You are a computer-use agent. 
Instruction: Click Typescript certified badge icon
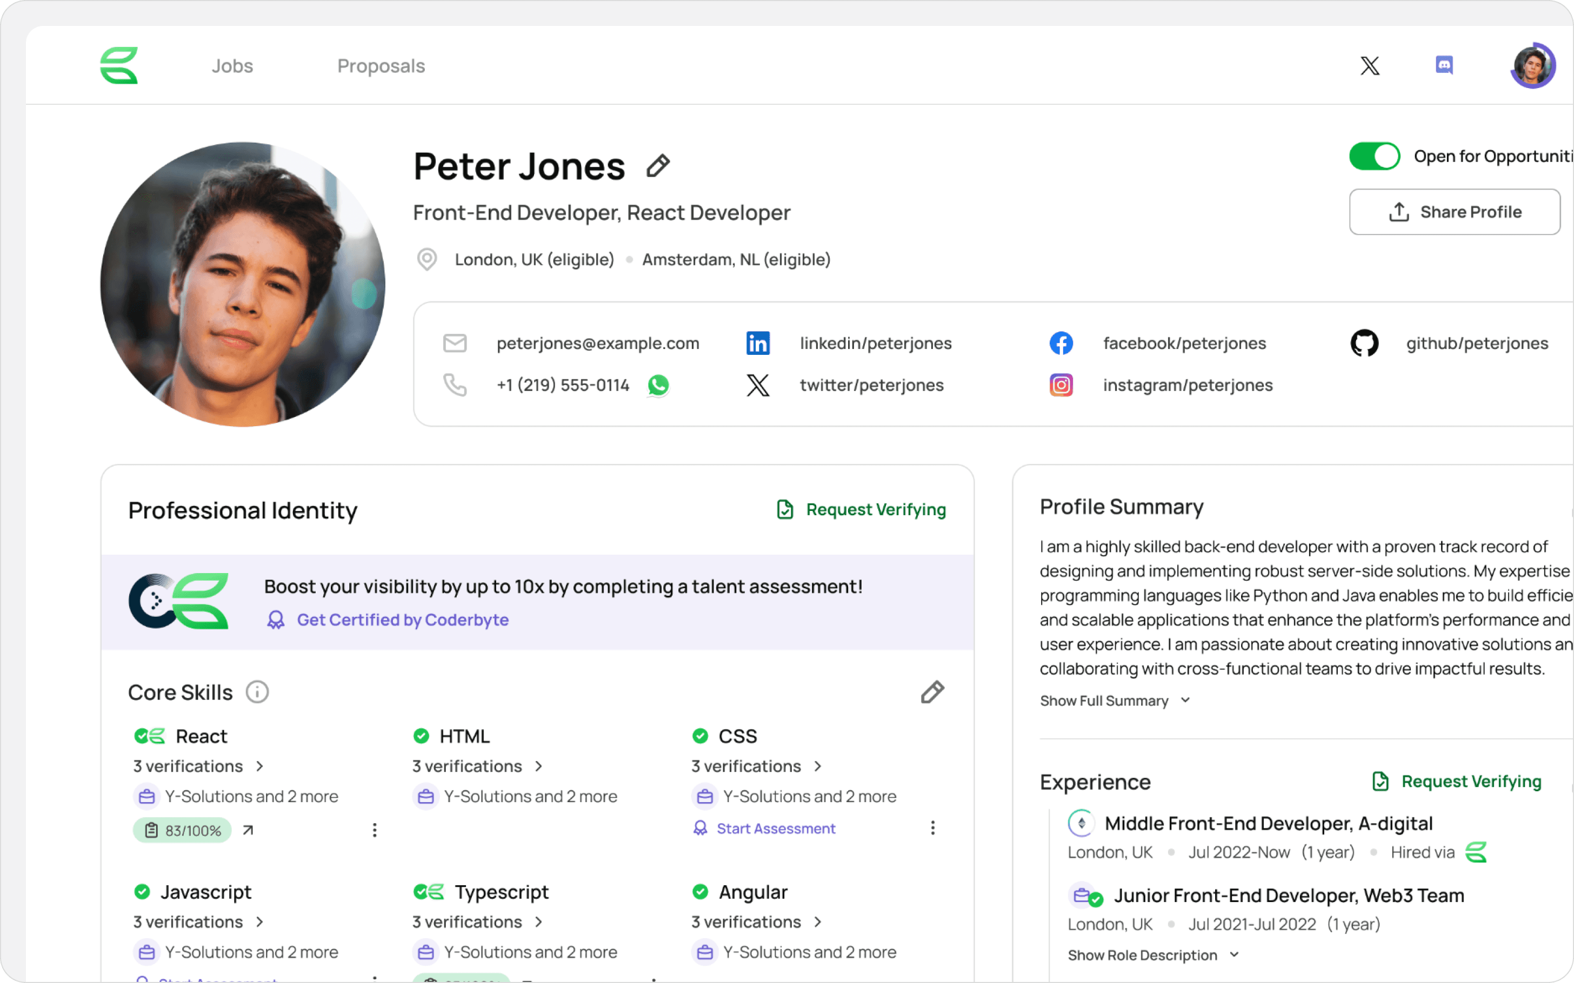[x=428, y=891]
